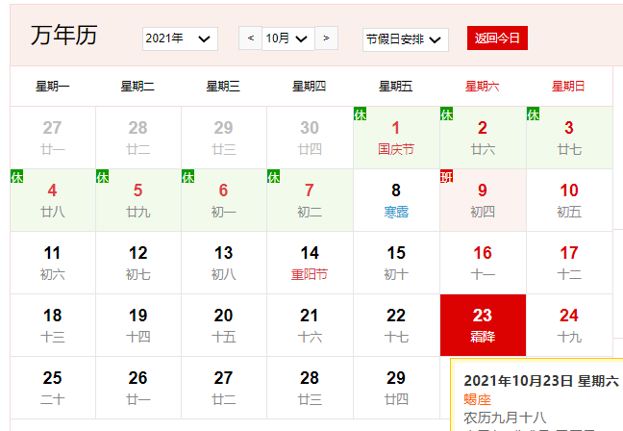Click the 休 badge on October 2
623x431 pixels.
[x=447, y=114]
